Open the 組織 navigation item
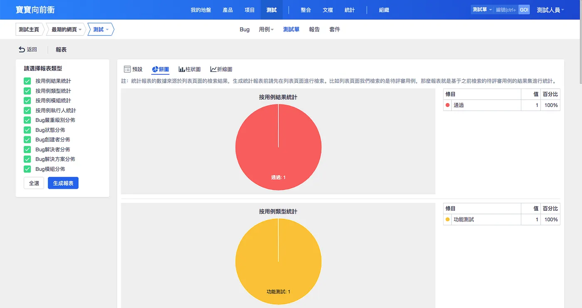The image size is (582, 308). click(x=384, y=10)
